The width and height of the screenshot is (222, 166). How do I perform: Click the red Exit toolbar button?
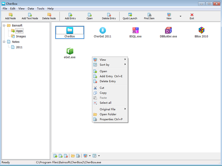click(192, 16)
